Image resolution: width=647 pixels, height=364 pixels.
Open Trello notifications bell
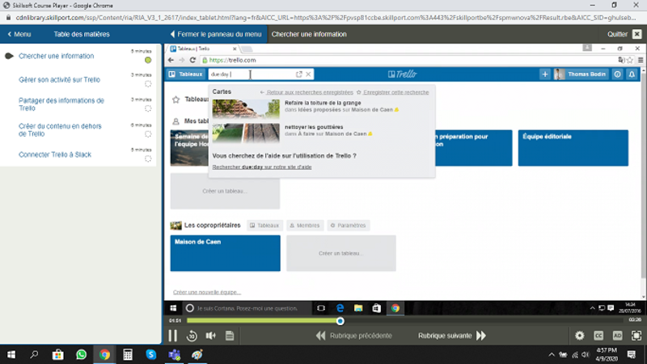(x=632, y=74)
